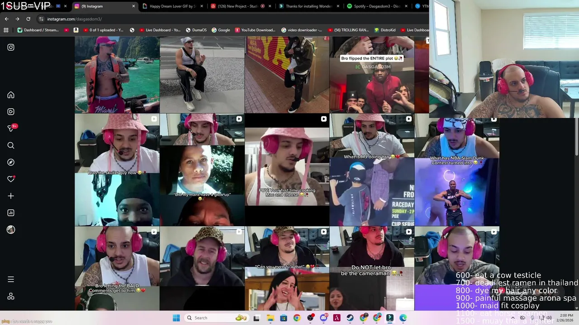Open What's MJ doing bro reel
The width and height of the screenshot is (579, 325).
[x=372, y=170]
